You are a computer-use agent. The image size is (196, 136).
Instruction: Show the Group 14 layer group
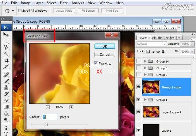tap(138, 61)
